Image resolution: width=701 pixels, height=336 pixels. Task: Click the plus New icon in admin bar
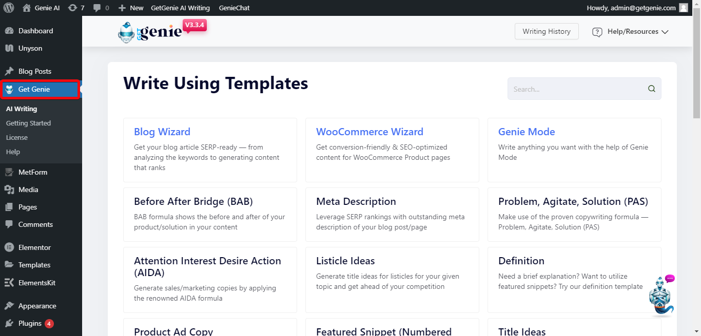tap(122, 8)
